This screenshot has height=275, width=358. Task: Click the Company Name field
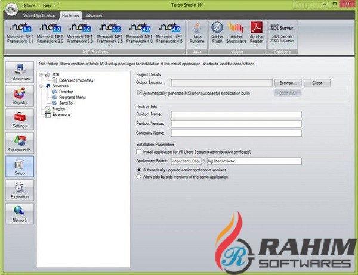(x=236, y=133)
